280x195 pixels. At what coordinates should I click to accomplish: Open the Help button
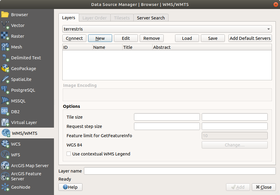(70, 187)
